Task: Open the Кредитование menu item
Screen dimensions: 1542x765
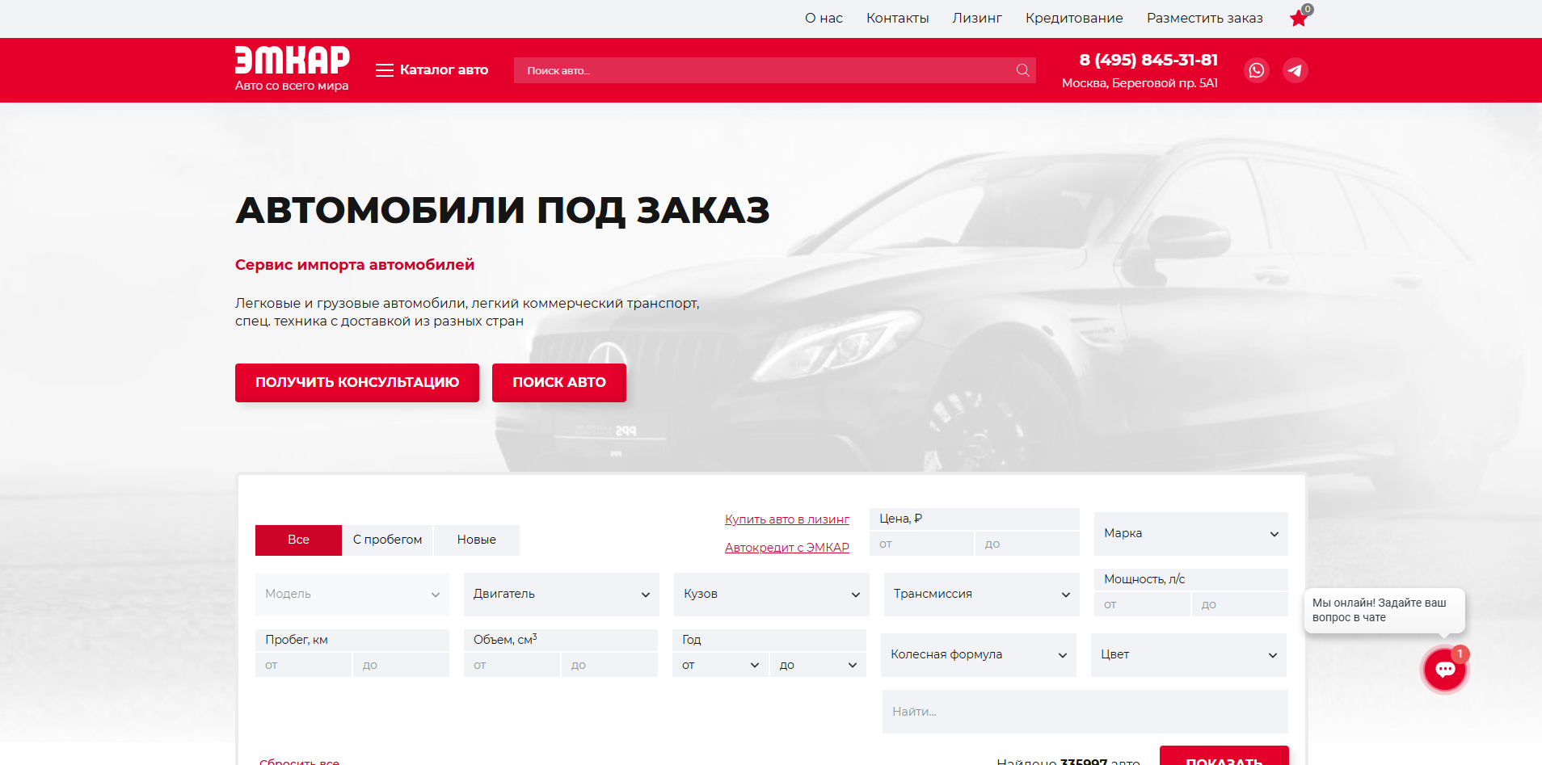Action: 1074,18
